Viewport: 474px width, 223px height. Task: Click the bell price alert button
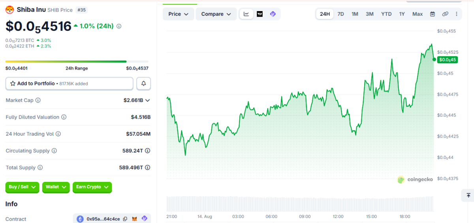tap(143, 83)
